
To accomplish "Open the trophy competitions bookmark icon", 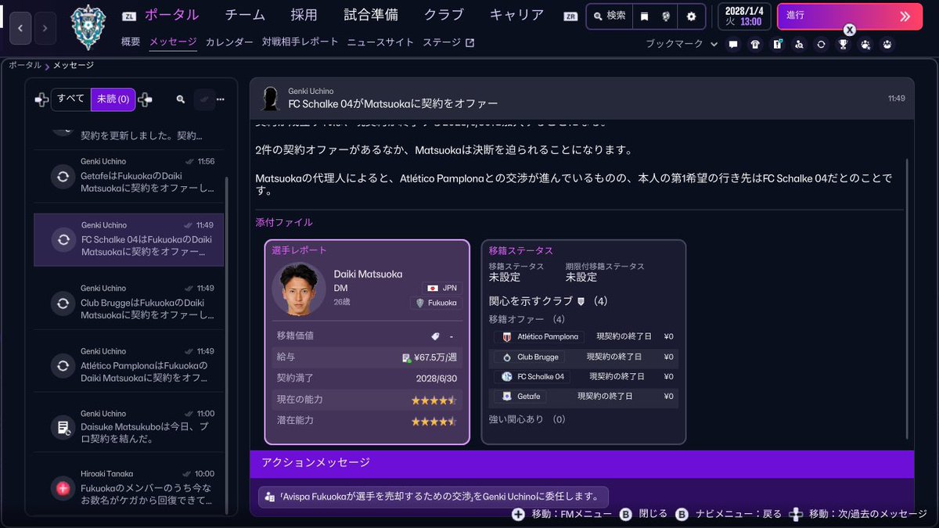I will (843, 44).
